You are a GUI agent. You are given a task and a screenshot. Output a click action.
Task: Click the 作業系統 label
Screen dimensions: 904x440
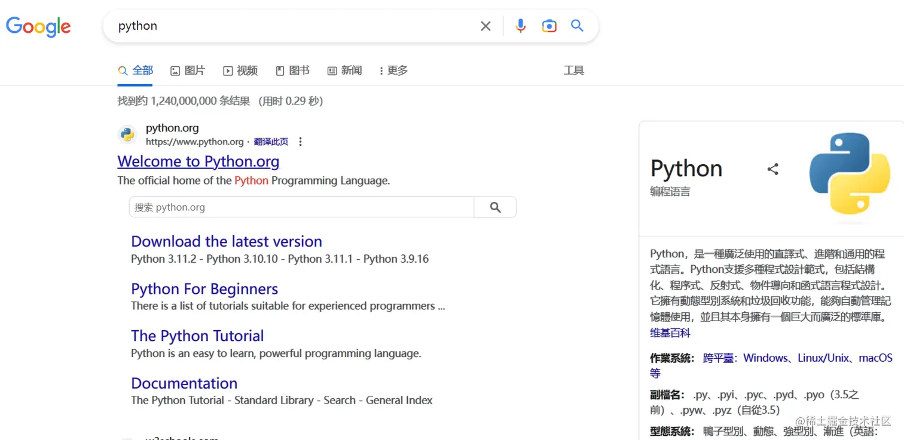pos(673,358)
